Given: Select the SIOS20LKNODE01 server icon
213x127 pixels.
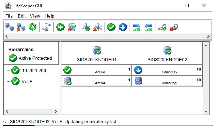Looking at the screenshot, I should (97, 50).
